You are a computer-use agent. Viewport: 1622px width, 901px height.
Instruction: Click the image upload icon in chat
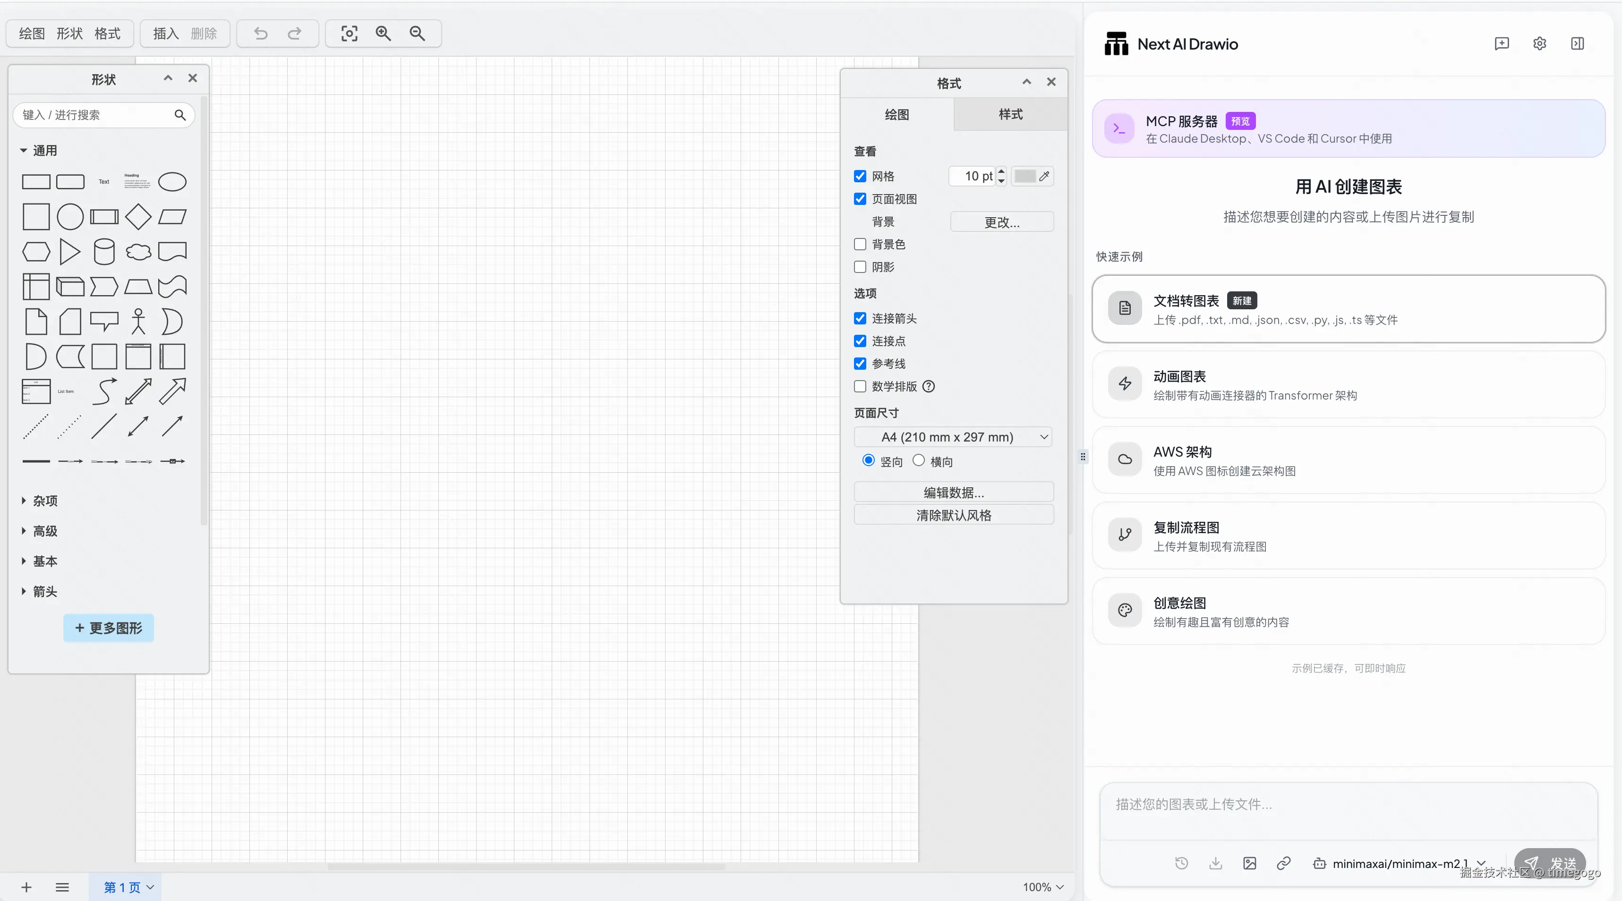[1249, 863]
